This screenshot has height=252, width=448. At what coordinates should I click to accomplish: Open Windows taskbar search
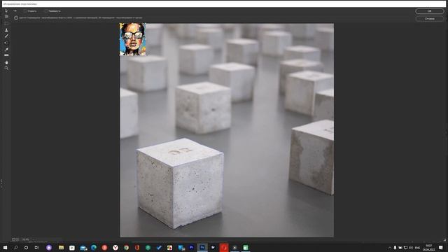pyautogui.click(x=15, y=247)
